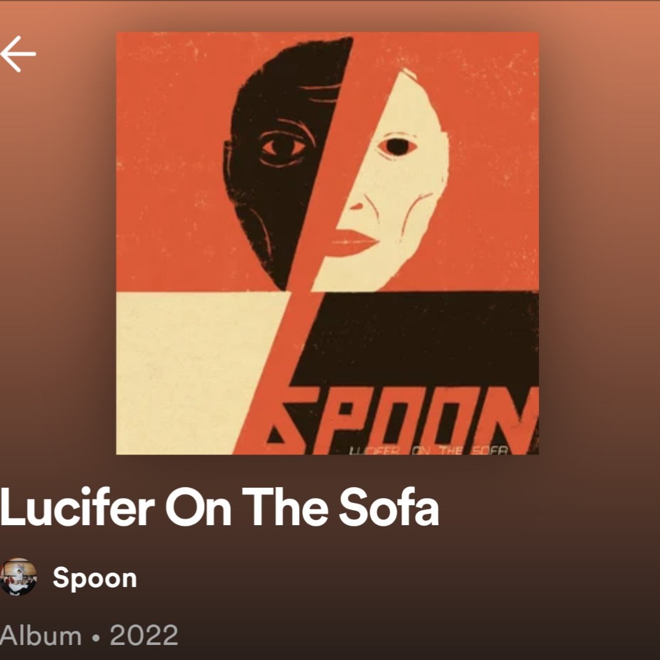Tap the word "Album" below the artist
The height and width of the screenshot is (660, 660).
coord(41,636)
